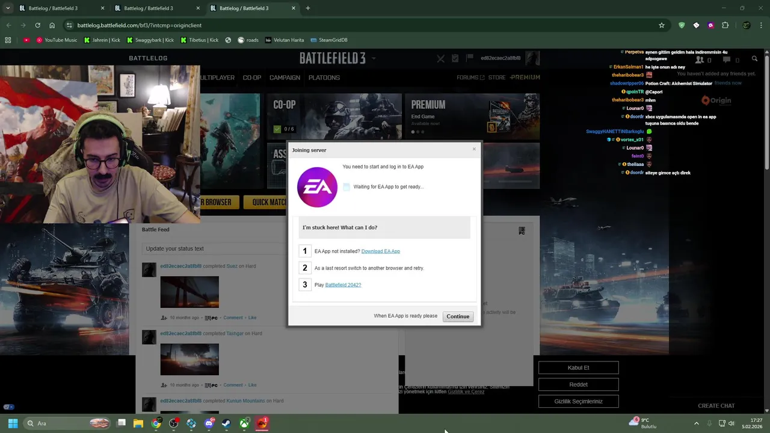Click the Kabul Et button
The image size is (770, 433).
pos(578,367)
